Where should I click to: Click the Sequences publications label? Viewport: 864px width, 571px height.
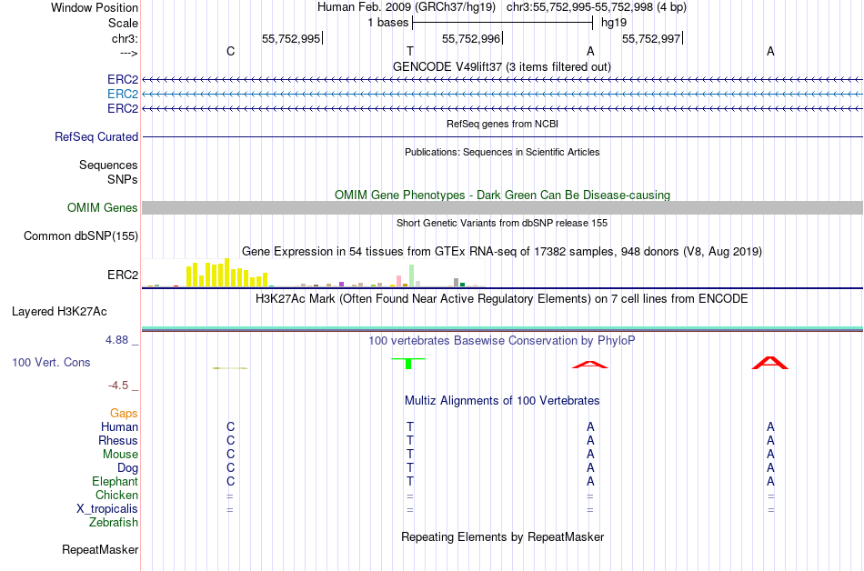[108, 165]
